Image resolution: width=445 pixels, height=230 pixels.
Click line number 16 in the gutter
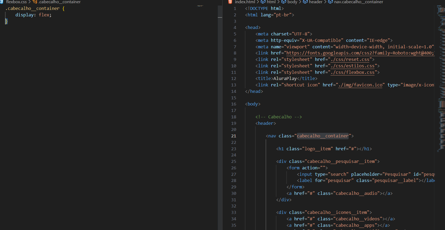[233, 104]
